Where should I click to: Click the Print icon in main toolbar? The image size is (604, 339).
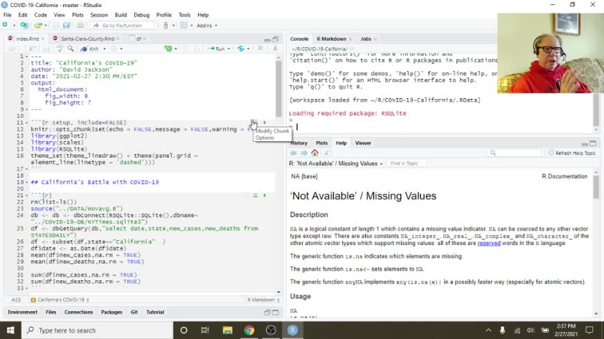(80, 26)
